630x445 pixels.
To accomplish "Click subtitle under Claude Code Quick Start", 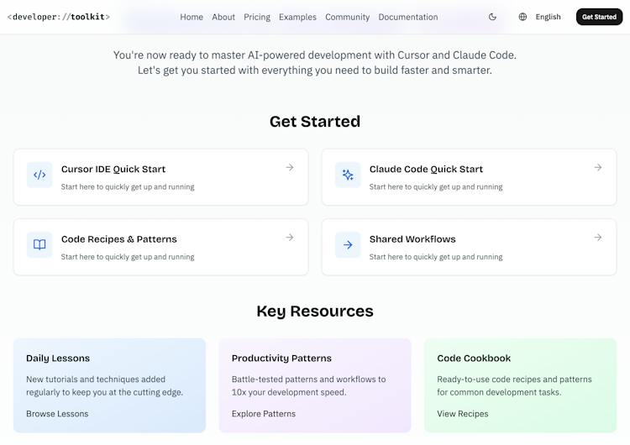I will click(x=436, y=186).
